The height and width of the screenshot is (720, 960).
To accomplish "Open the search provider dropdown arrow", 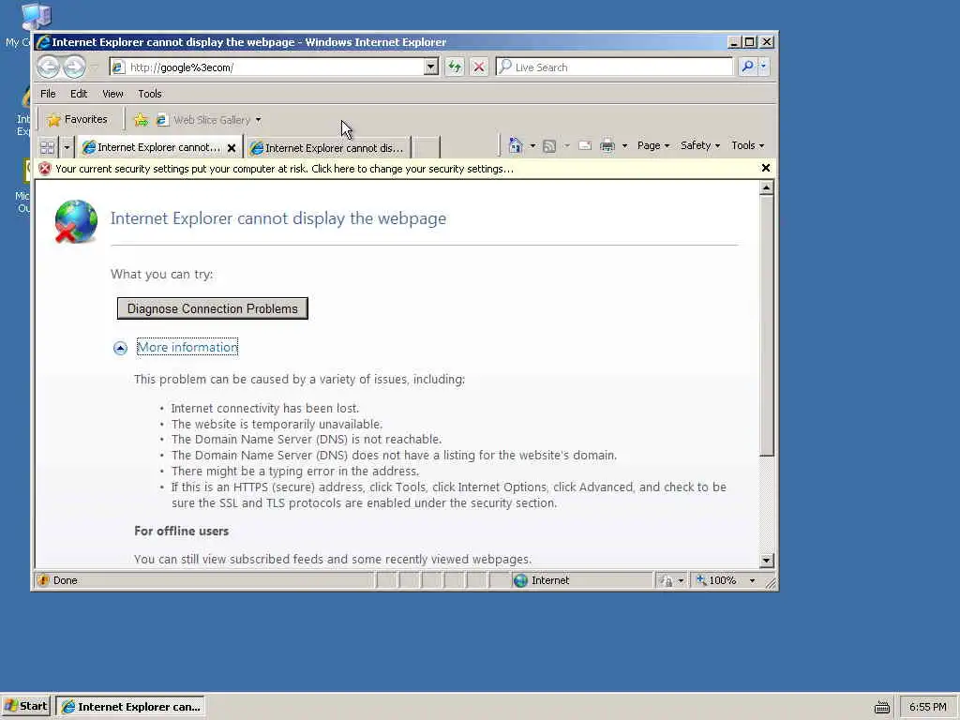I will tap(763, 67).
